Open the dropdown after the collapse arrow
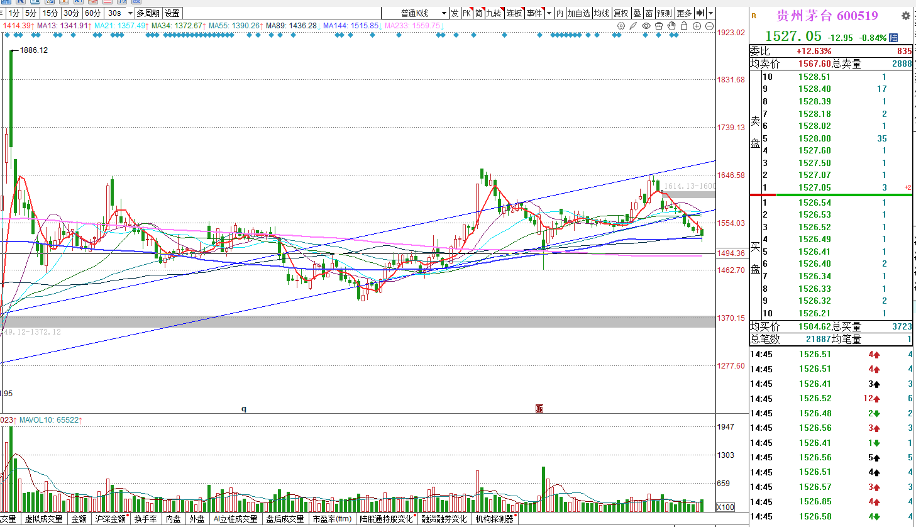Viewport: 916px width, 527px height. [x=710, y=13]
